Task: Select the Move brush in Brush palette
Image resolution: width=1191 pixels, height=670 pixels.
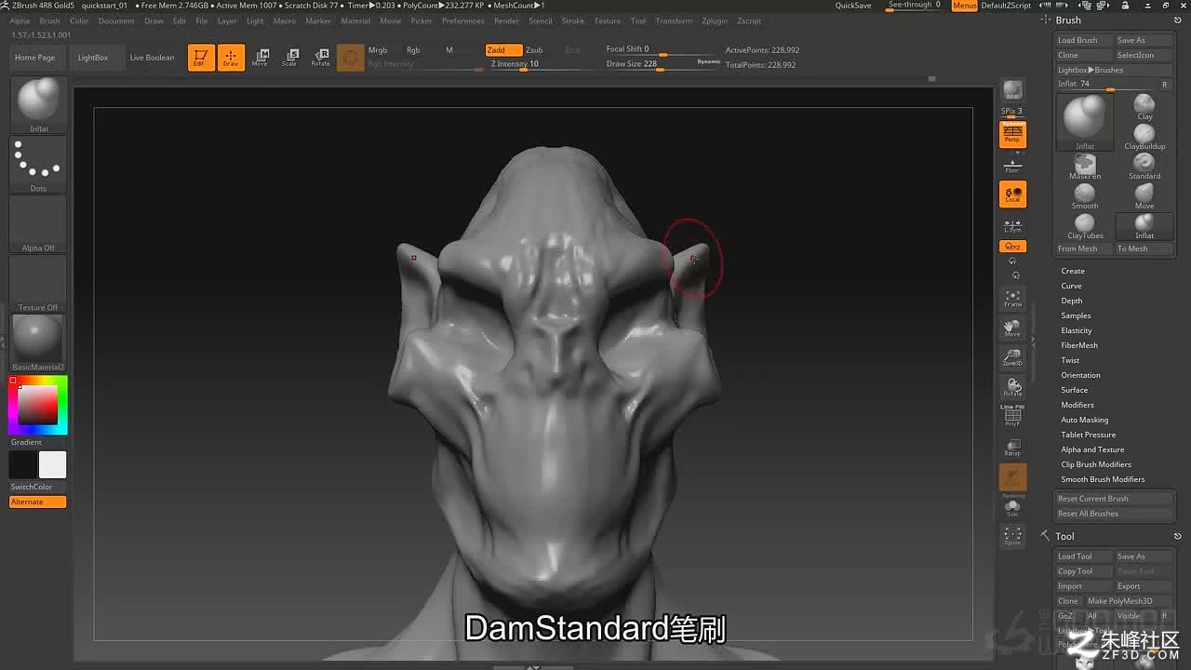Action: pyautogui.click(x=1144, y=196)
